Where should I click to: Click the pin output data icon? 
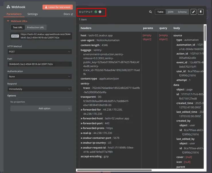pyautogui.click(x=201, y=12)
